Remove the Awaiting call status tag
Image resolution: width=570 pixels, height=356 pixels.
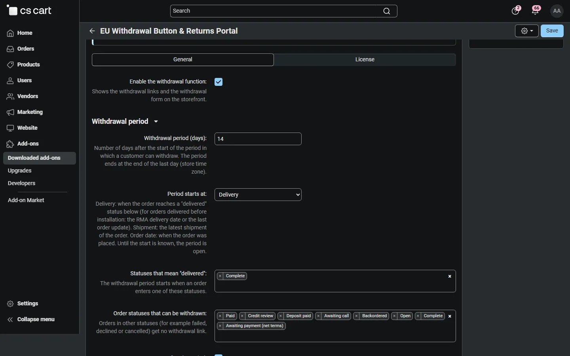click(x=318, y=316)
